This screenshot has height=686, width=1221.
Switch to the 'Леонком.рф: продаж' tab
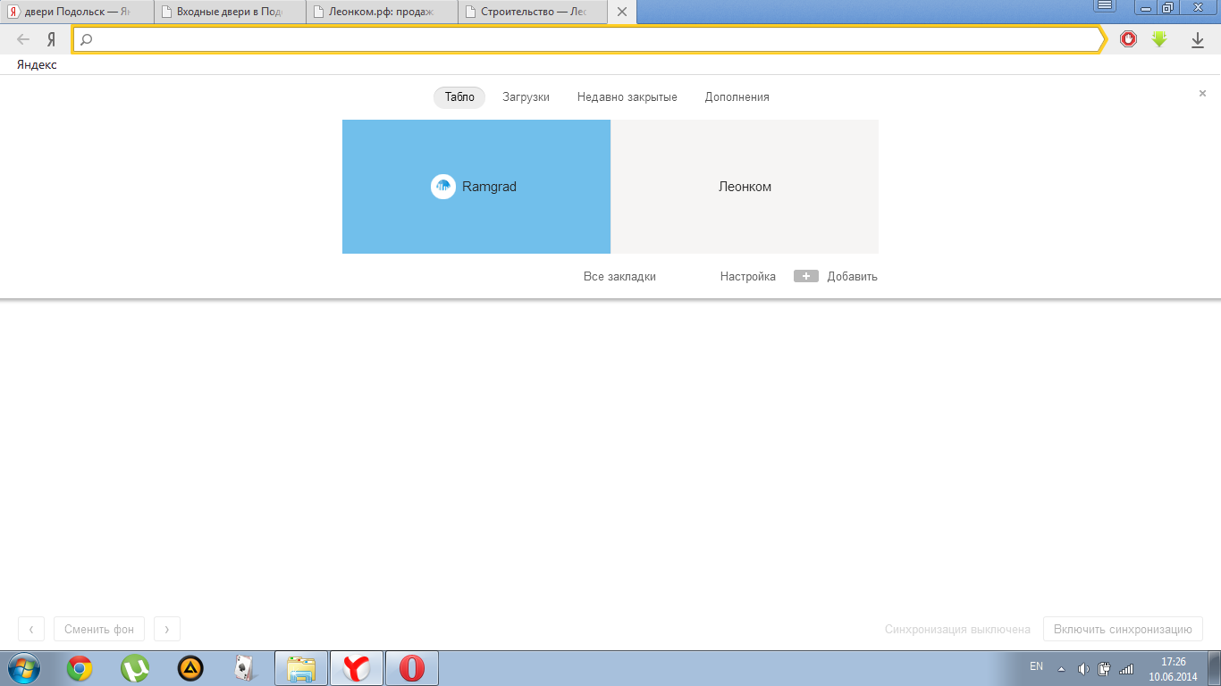[x=382, y=13]
